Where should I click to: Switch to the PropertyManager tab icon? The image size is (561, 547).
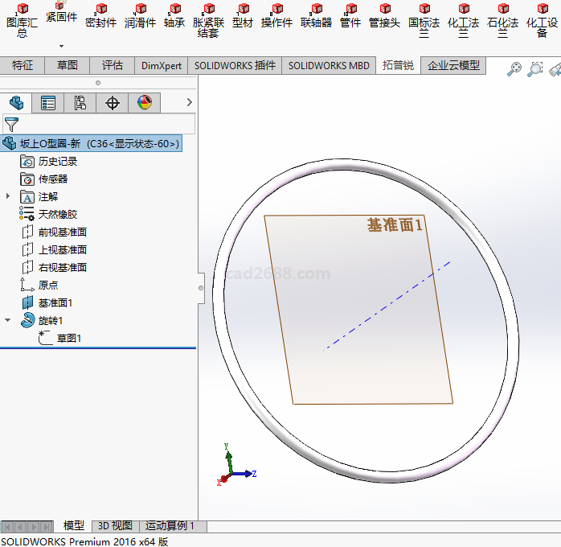(48, 102)
